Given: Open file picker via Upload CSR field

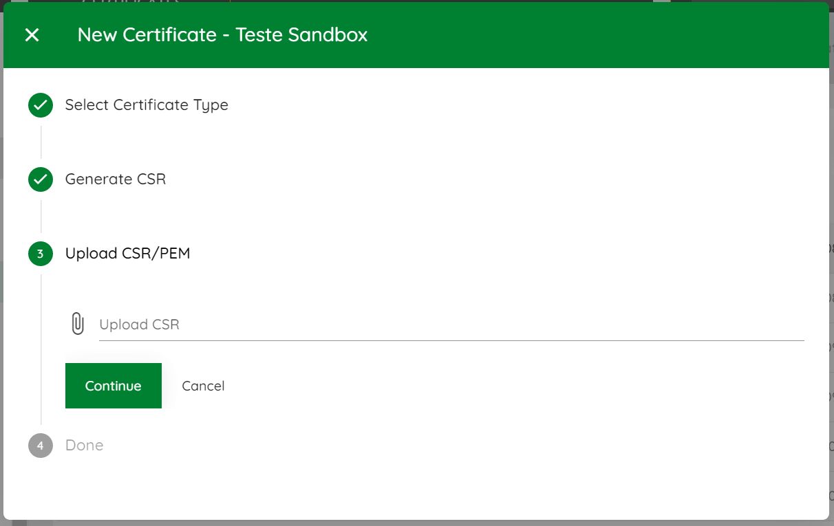Looking at the screenshot, I should (x=451, y=325).
